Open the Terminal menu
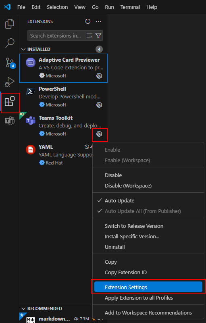This screenshot has width=206, height=323. click(130, 7)
